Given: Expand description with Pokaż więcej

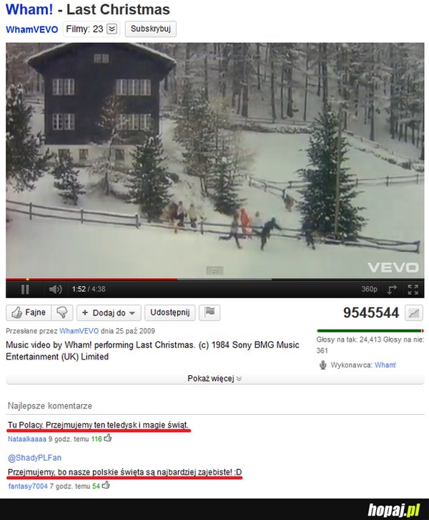Looking at the screenshot, I should 214,378.
